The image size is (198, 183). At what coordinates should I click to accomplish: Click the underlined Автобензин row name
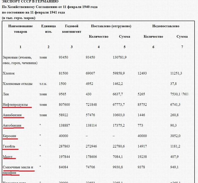click(12, 125)
